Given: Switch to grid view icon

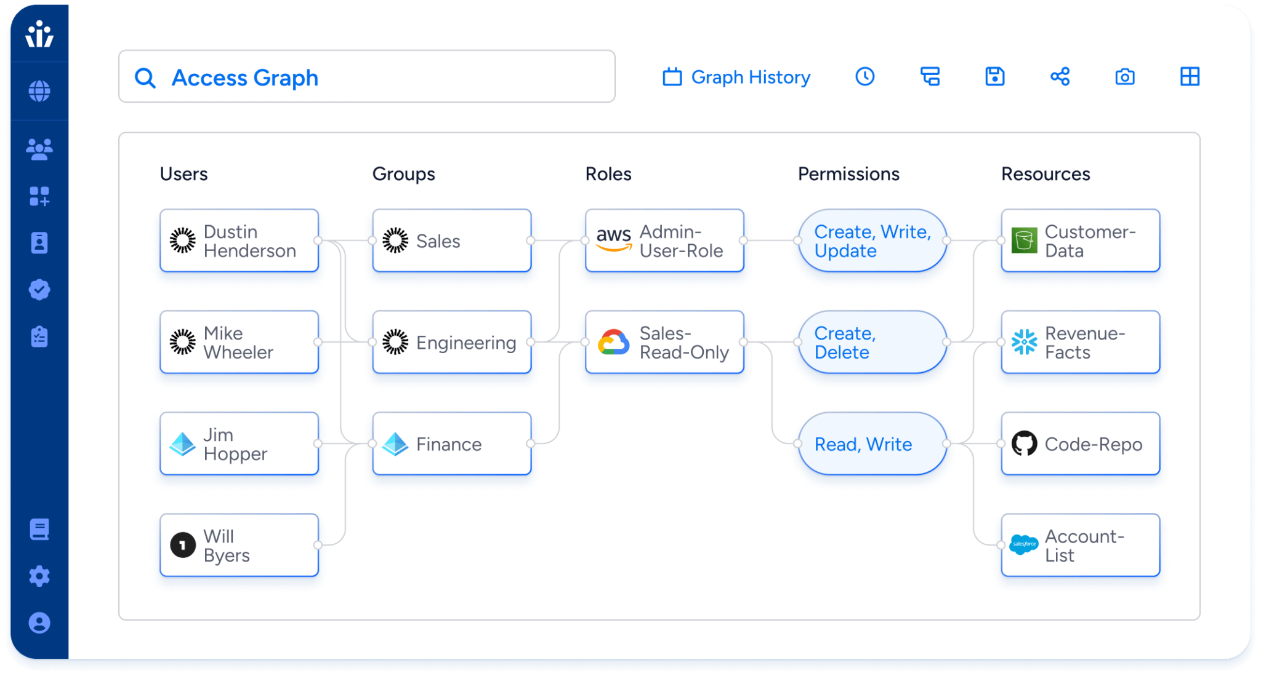Looking at the screenshot, I should pyautogui.click(x=1190, y=77).
